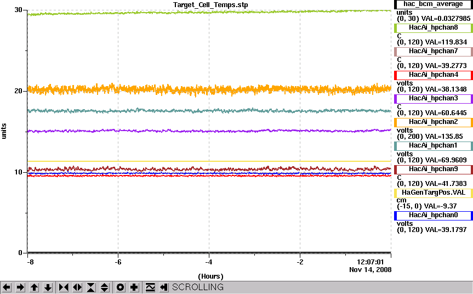Click the auto-scale circle icon
473x294 pixels.
(121, 287)
